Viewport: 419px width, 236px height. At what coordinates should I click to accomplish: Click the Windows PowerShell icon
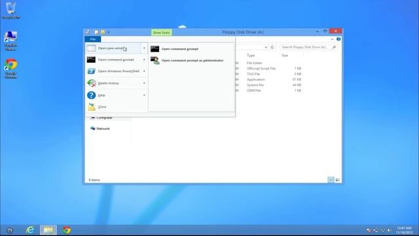tap(91, 71)
